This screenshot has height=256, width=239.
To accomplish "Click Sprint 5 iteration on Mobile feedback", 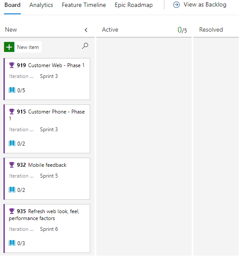I will pos(49,176).
